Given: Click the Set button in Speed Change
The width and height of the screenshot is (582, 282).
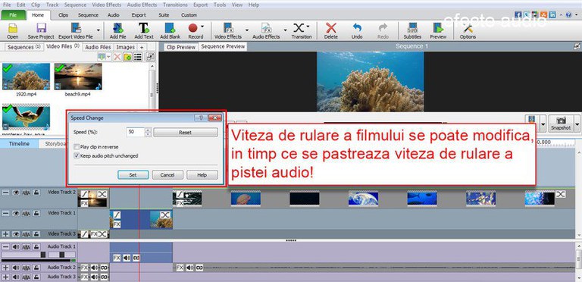Looking at the screenshot, I should click(133, 175).
